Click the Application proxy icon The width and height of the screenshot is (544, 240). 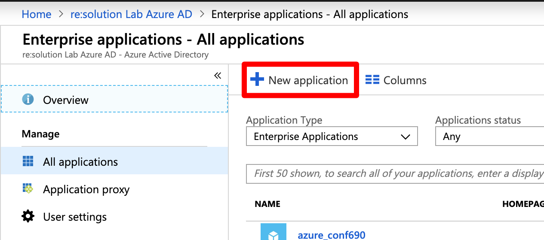click(x=28, y=189)
